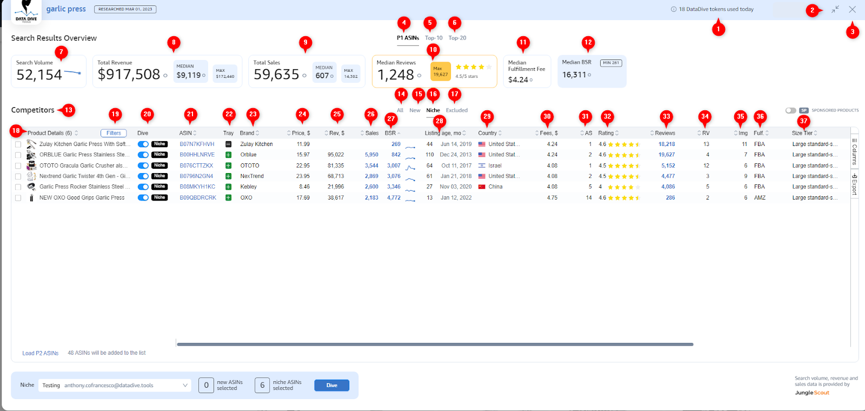Open ASIN B07N7KFHVH link
This screenshot has height=411, width=865.
pyautogui.click(x=197, y=144)
